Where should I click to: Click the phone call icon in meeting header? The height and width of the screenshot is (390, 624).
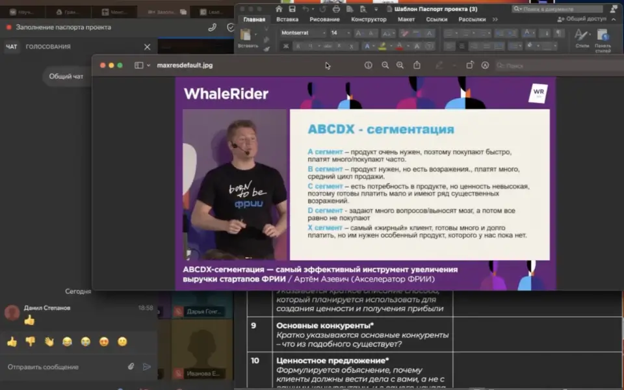pos(212,27)
